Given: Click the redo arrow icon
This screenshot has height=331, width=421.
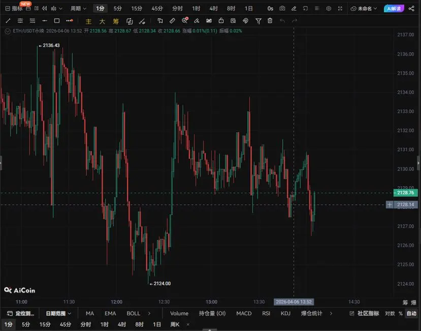Looking at the screenshot, I should 295,21.
